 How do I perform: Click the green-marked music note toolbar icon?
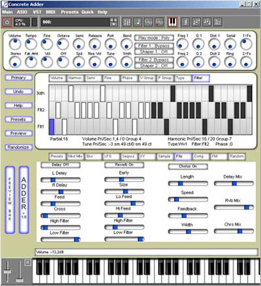(x=138, y=22)
